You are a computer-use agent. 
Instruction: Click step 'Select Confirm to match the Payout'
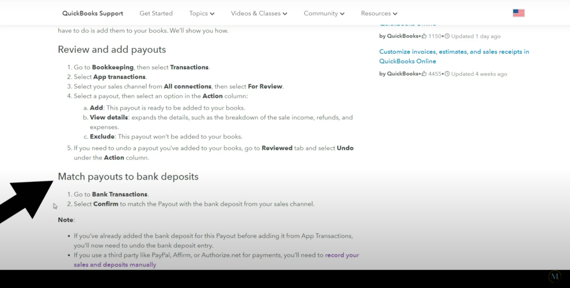tap(194, 204)
